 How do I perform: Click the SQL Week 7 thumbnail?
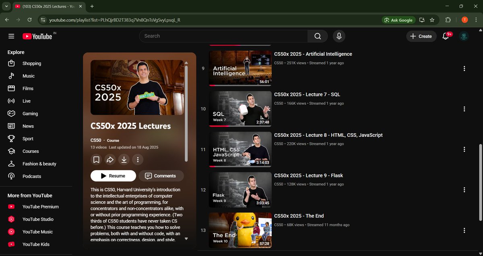point(240,109)
